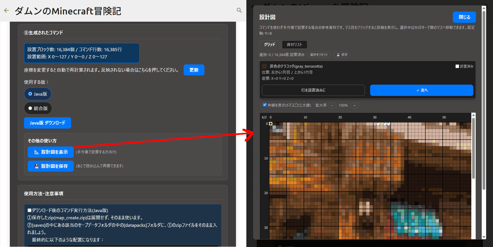
Task: Select the 統合版 radio option
Action: (38, 108)
